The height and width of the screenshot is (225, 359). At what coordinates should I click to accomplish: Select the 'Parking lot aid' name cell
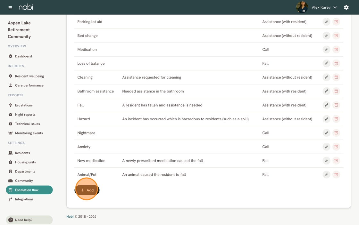click(90, 22)
